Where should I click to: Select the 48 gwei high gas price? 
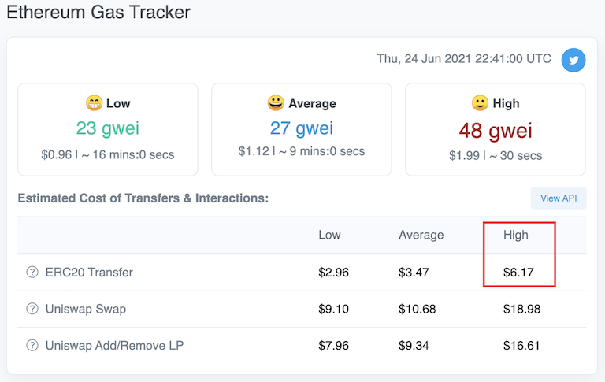496,130
